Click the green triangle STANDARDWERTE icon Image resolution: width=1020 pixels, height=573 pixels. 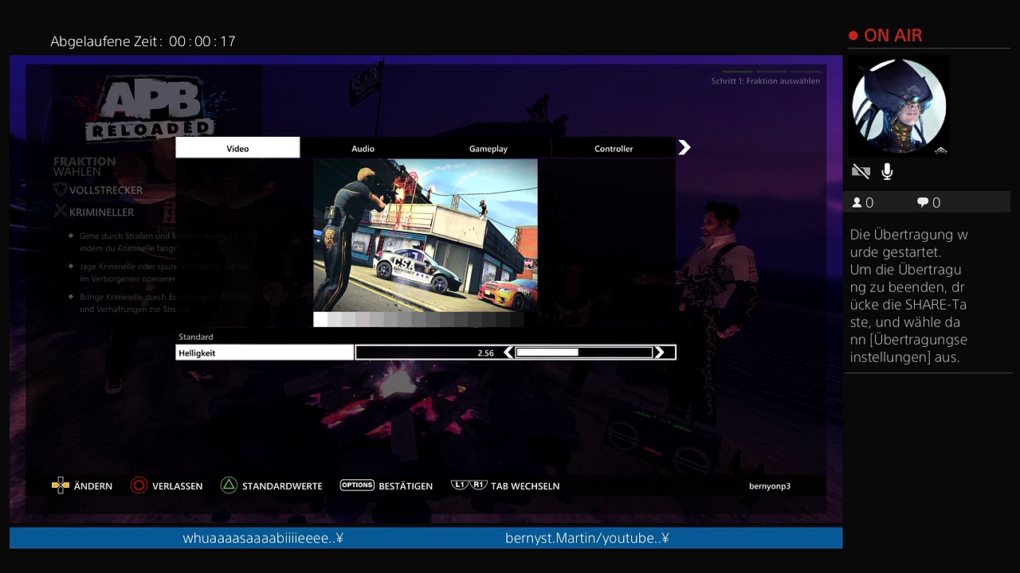229,485
